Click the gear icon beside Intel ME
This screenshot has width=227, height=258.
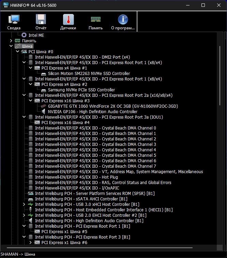click(x=24, y=35)
